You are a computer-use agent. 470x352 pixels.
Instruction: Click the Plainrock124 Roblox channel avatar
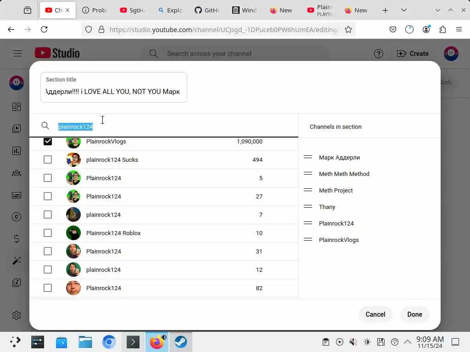tap(73, 233)
